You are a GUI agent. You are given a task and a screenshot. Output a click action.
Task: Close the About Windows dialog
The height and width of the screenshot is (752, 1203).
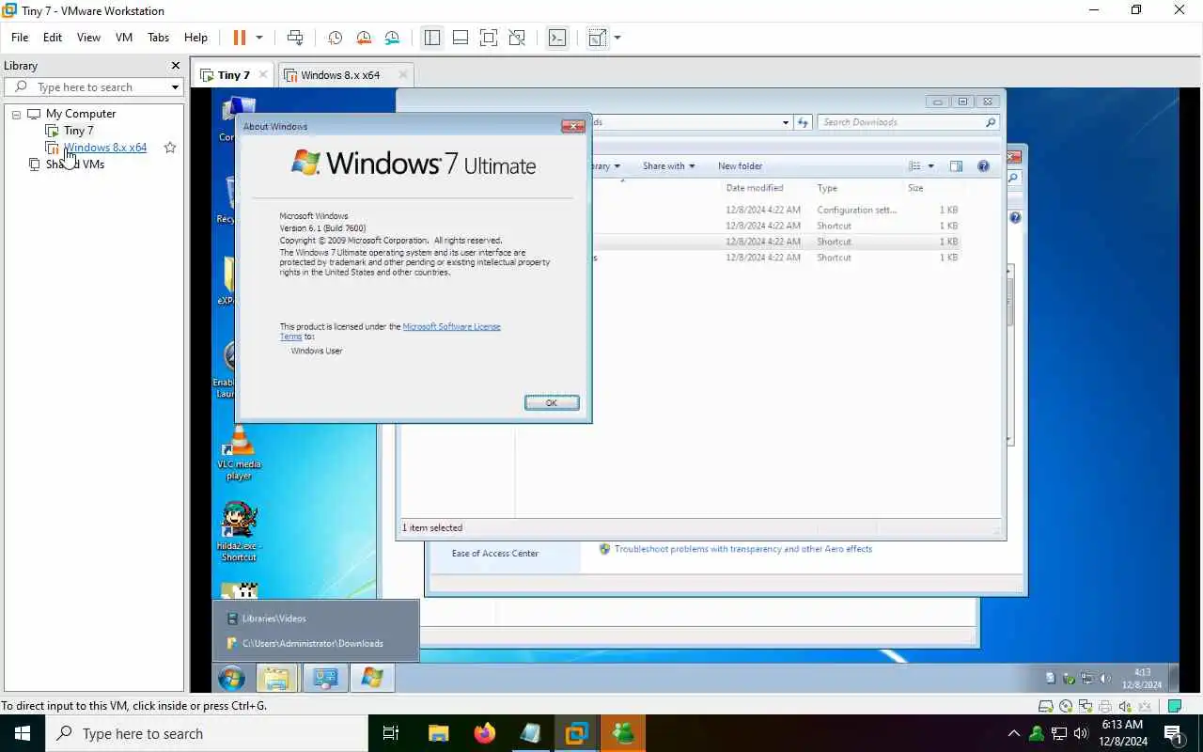(x=572, y=126)
